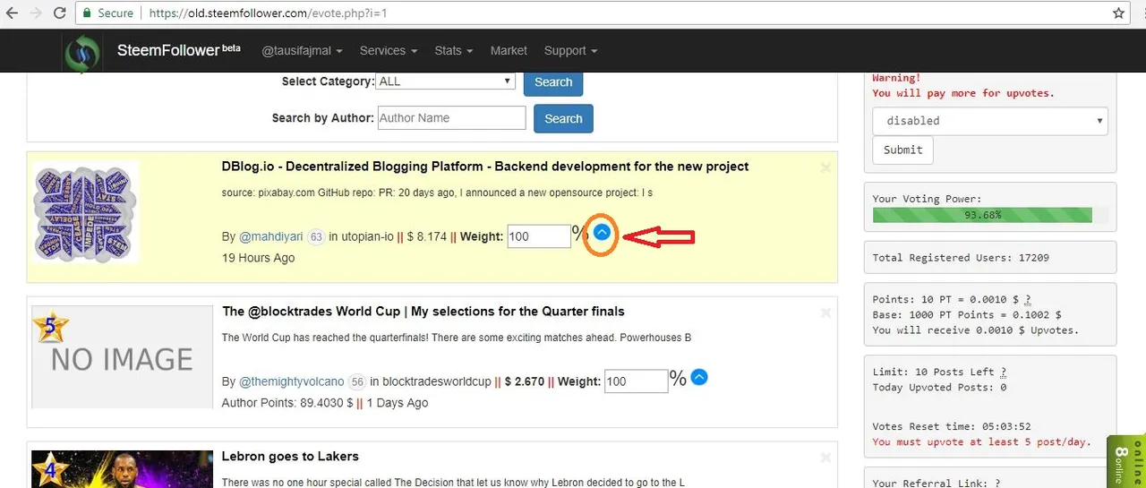The height and width of the screenshot is (488, 1146).
Task: Dismiss the Lebron goes to Lakers post
Action: (x=825, y=458)
